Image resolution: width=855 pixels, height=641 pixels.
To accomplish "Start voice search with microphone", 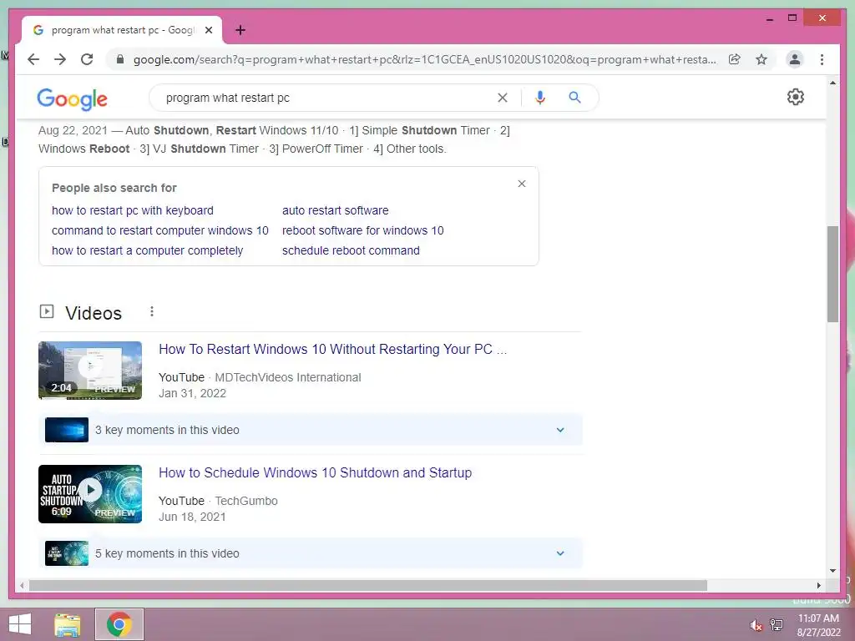I will click(x=540, y=98).
